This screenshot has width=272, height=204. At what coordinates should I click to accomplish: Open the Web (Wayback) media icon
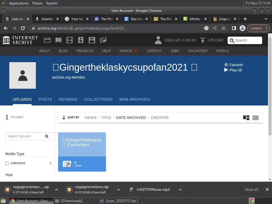point(47,40)
